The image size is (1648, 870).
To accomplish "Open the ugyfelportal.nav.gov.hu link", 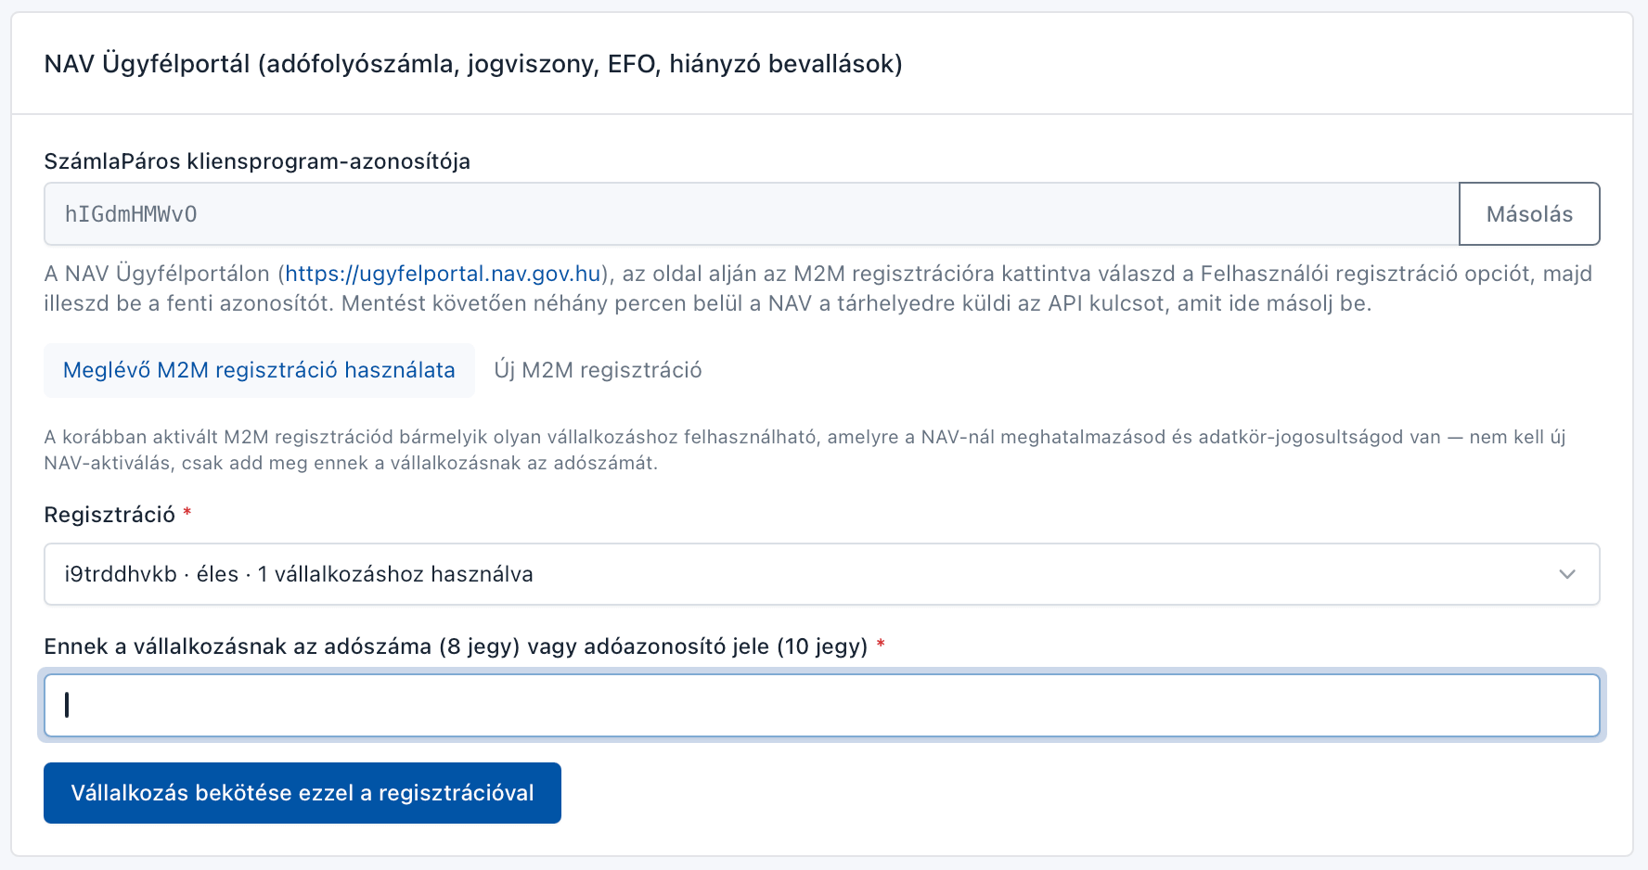I will tap(443, 274).
